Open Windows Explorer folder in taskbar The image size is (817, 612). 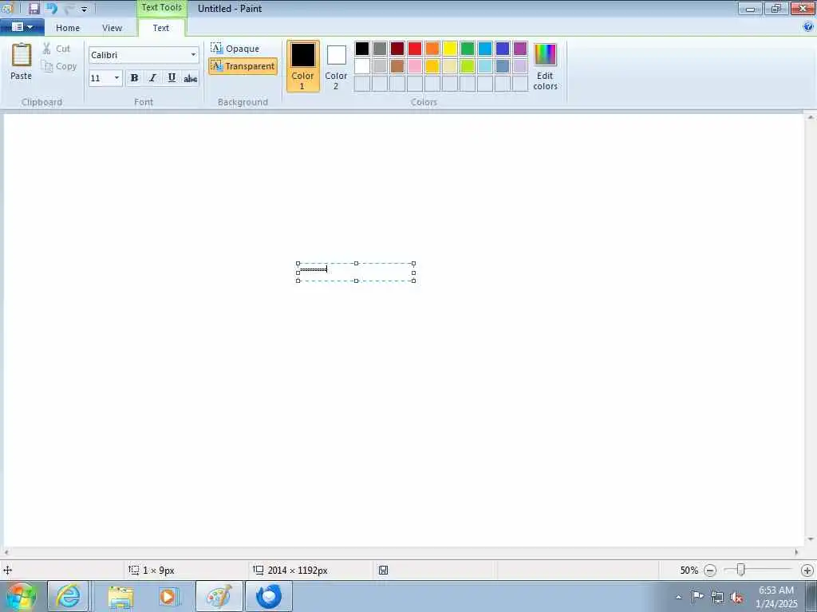coord(121,596)
